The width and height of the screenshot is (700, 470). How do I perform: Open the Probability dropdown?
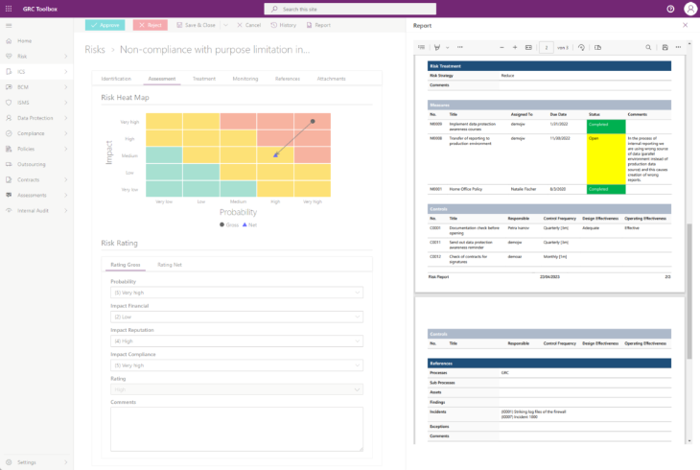click(x=237, y=293)
